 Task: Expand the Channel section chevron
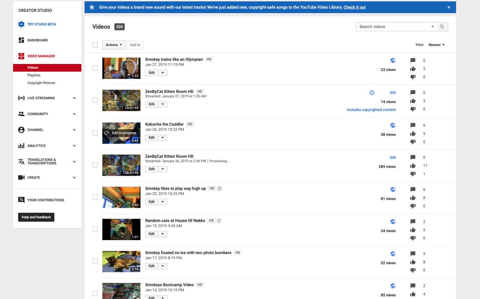(74, 130)
